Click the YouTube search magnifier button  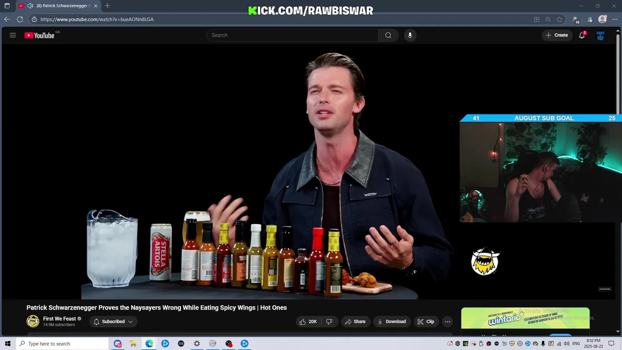[388, 35]
